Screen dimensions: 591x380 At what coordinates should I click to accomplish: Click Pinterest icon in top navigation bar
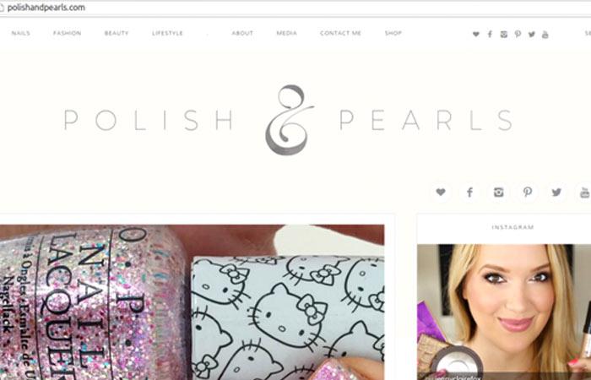click(x=518, y=35)
